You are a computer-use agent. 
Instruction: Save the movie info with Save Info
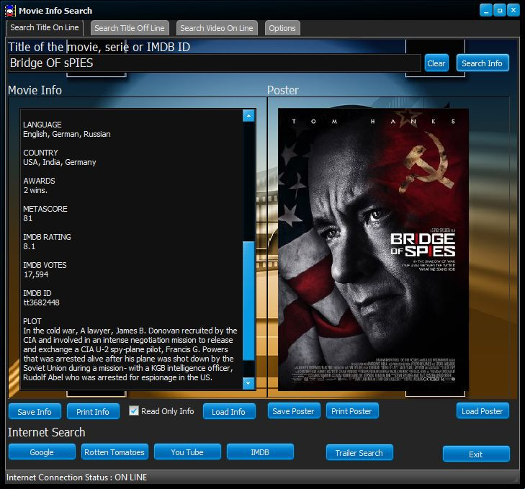(x=35, y=412)
